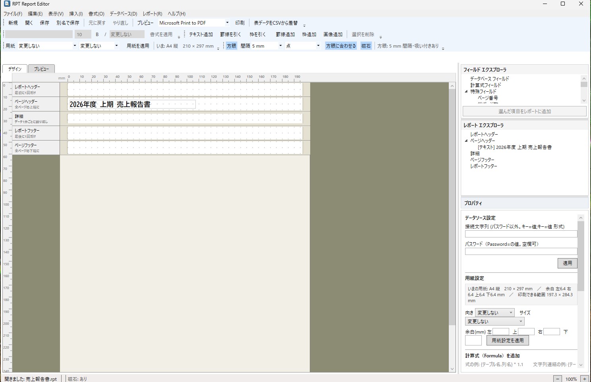The height and width of the screenshot is (382, 591).
Task: Toggle bold formatting with the B button
Action: [97, 35]
